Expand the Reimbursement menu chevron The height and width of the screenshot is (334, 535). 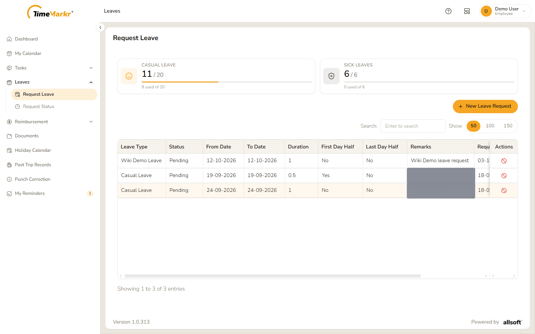coord(91,122)
